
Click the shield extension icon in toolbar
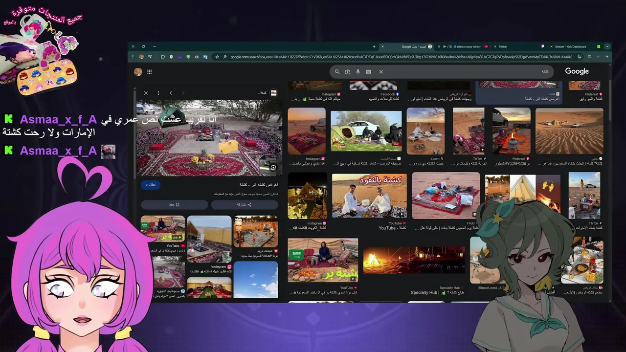pos(171,57)
